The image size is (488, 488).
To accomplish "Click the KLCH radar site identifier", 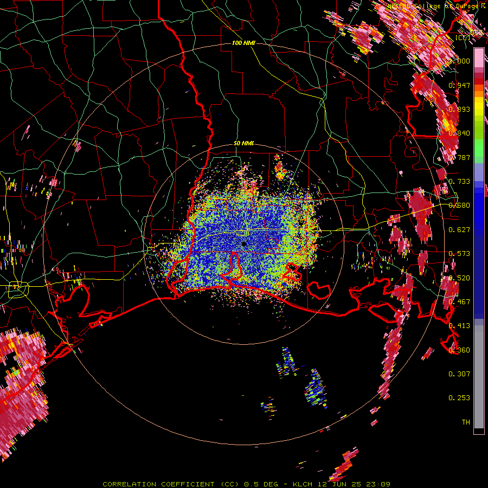I will [303, 484].
